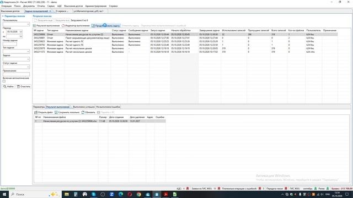The image size is (353, 198).
Task: Open the Справка menu
Action: point(113,6)
